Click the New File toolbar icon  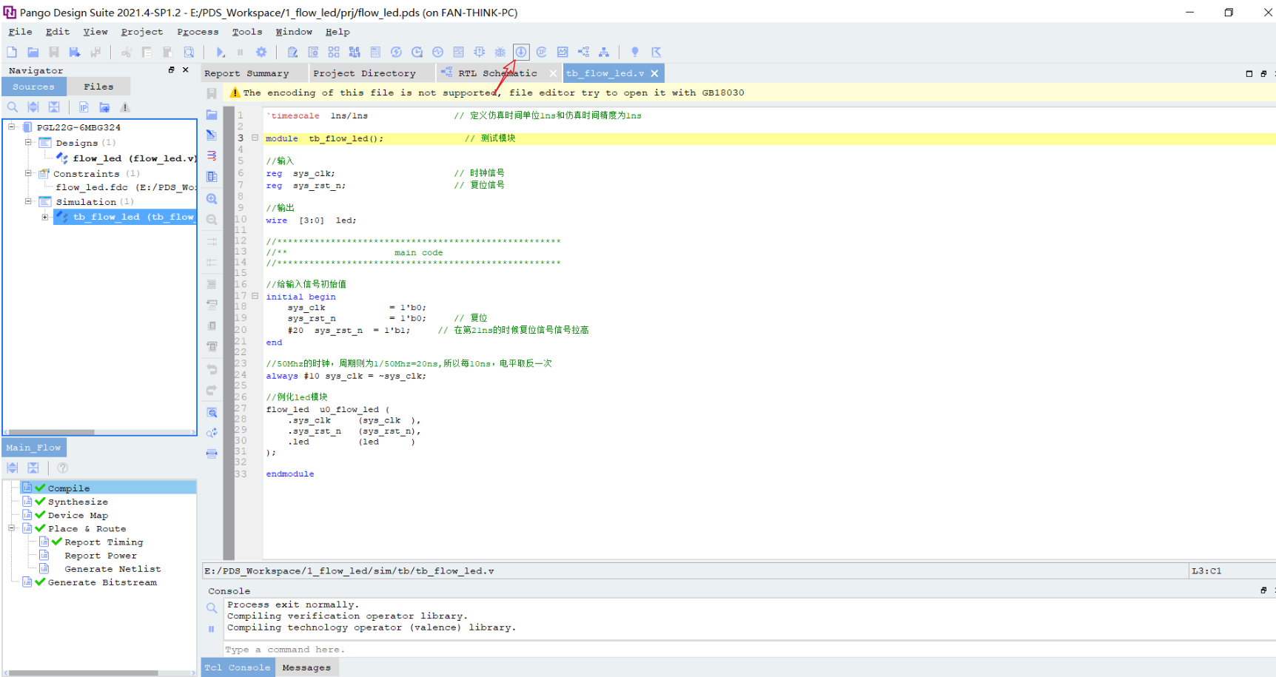12,52
